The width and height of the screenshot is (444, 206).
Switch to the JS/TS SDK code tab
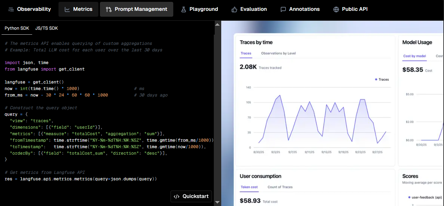tap(46, 28)
